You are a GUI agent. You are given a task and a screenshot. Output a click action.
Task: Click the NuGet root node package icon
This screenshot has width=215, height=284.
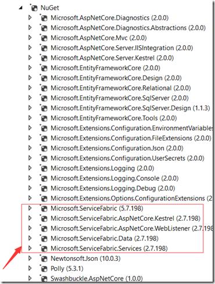[34, 8]
